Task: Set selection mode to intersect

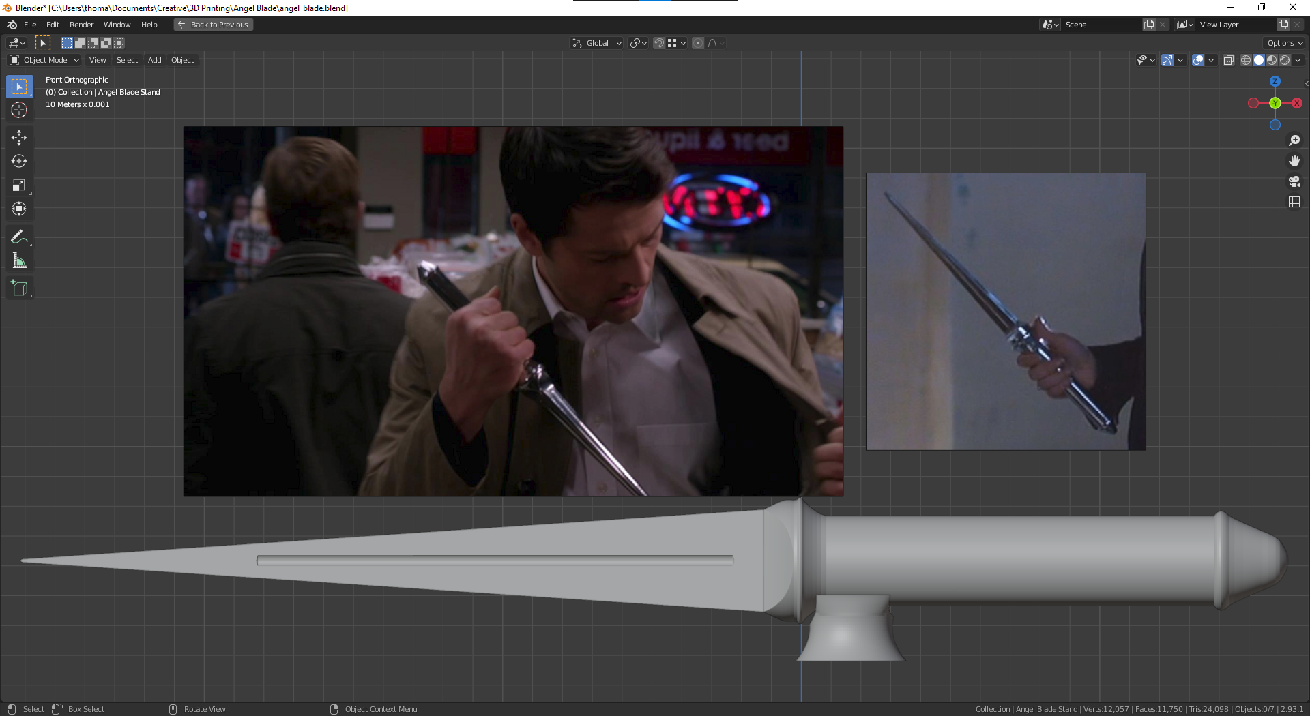Action: [x=119, y=43]
